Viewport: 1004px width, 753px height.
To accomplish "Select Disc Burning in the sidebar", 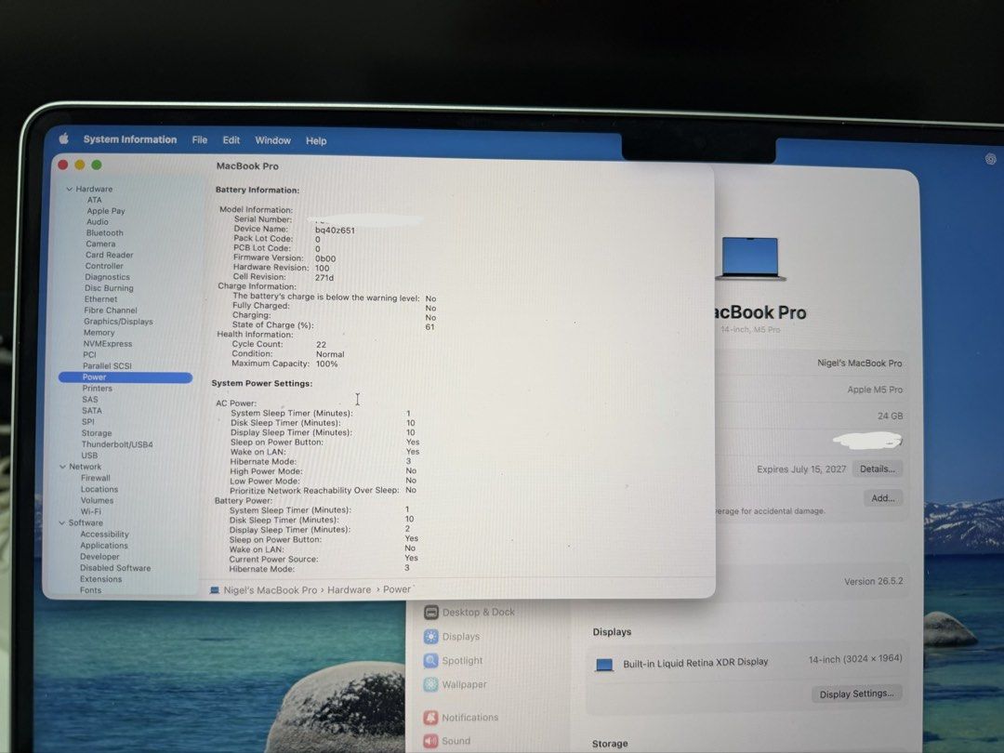I will pyautogui.click(x=109, y=288).
